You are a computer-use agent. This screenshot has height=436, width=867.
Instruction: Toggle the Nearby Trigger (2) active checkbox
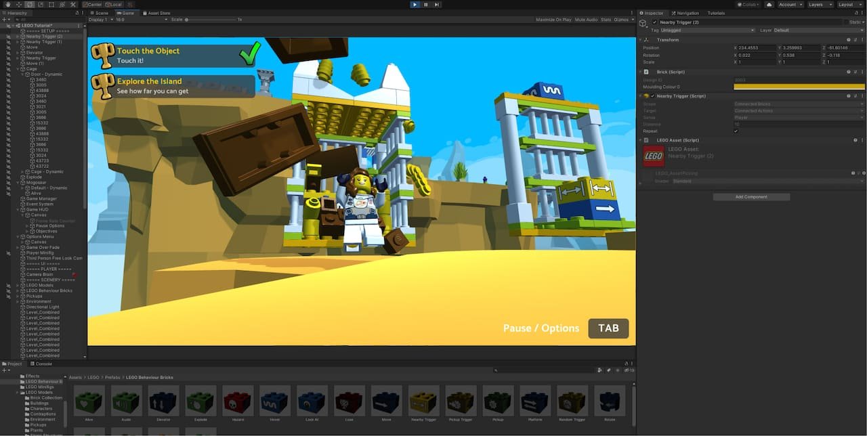[x=654, y=22]
